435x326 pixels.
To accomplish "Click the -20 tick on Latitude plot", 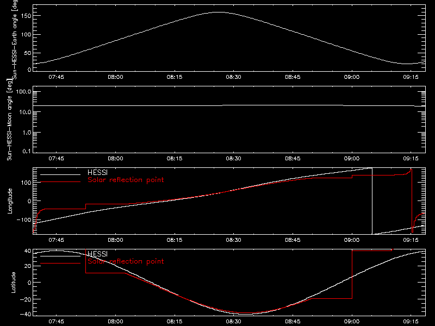I will pos(26,299).
